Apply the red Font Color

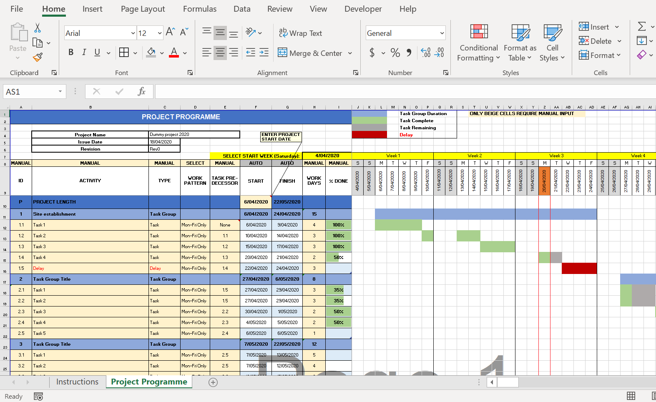[x=174, y=52]
